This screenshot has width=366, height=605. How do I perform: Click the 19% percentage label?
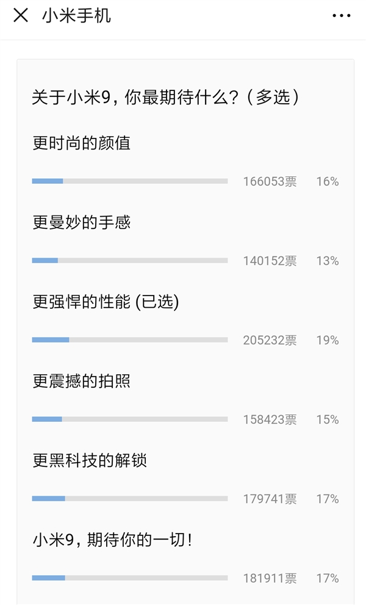pos(326,341)
